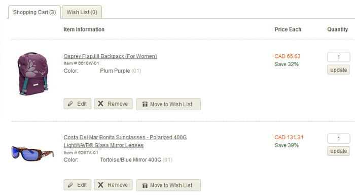Viewport: 355px width, 196px height.
Task: Click the LightWAVE Glass Mirror Lenses link text
Action: pyautogui.click(x=103, y=145)
